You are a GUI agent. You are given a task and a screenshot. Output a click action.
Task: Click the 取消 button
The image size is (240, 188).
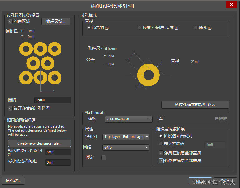pos(225,181)
